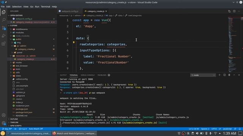
Task: Split the terminal panel
Action: click(x=224, y=75)
